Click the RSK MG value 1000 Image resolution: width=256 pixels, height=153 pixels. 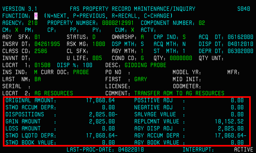99,44
